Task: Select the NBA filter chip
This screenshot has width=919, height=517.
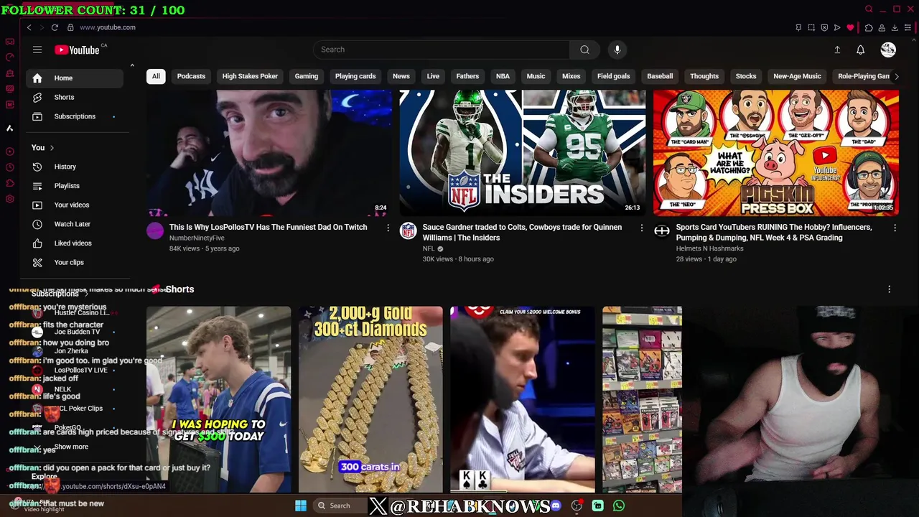Action: tap(503, 76)
